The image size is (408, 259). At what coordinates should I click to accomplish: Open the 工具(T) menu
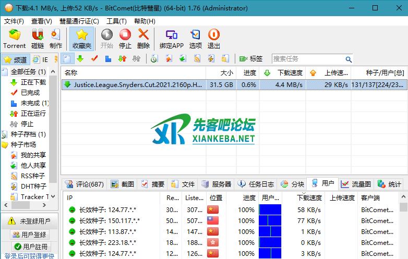coord(116,21)
